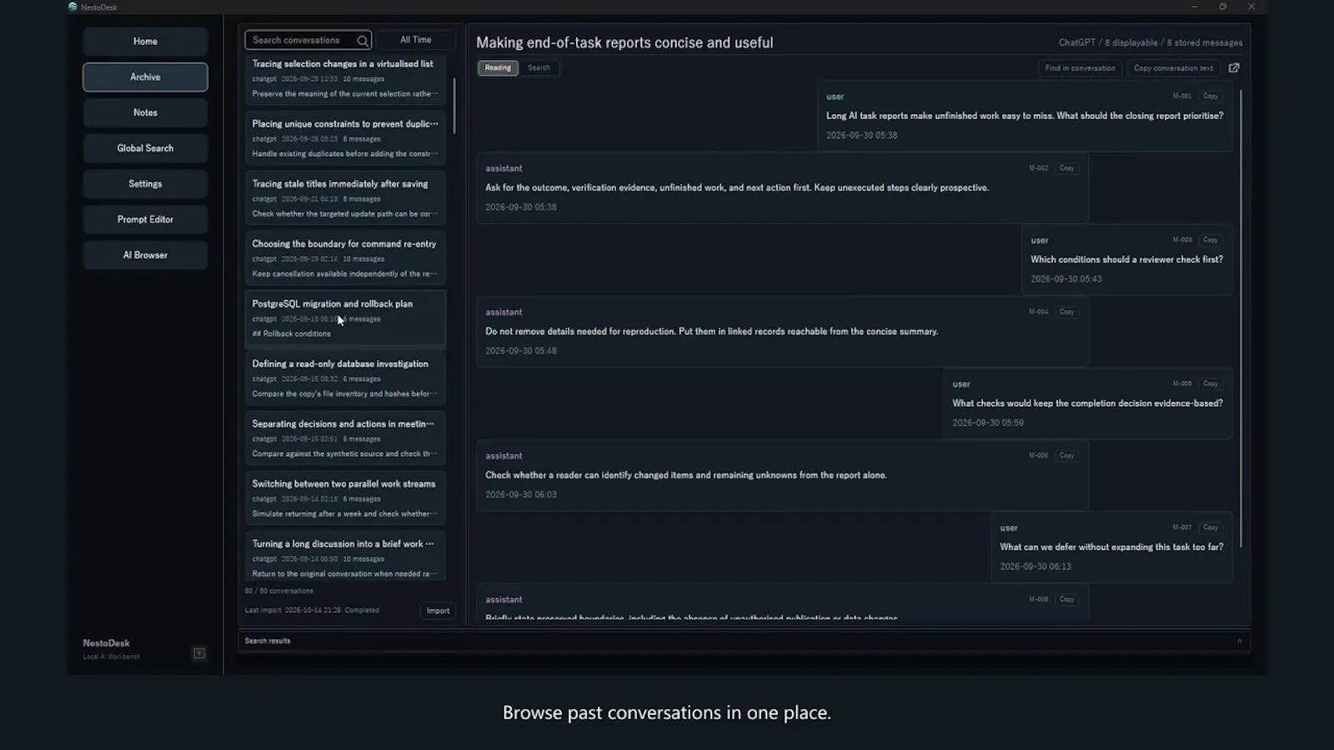Screen dimensions: 1334x750
Task: Click Find in conversation button
Action: 1080,68
